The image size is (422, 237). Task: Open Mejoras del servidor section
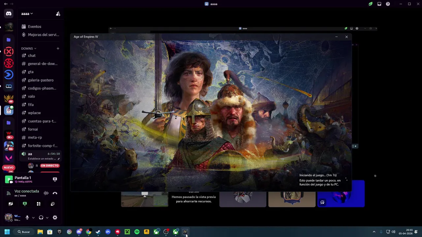pos(41,35)
